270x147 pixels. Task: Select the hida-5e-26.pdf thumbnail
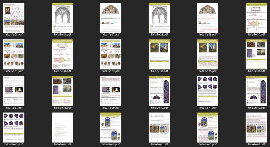tap(62, 18)
